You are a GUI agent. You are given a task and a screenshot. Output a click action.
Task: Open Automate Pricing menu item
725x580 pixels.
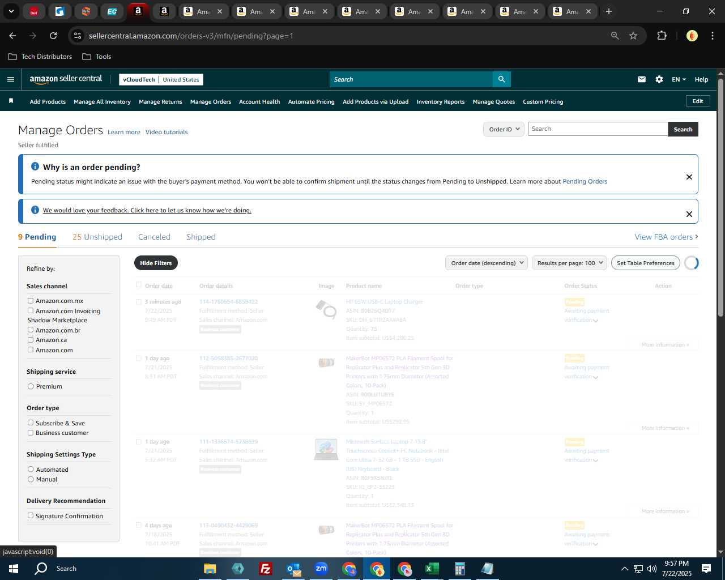click(x=312, y=102)
